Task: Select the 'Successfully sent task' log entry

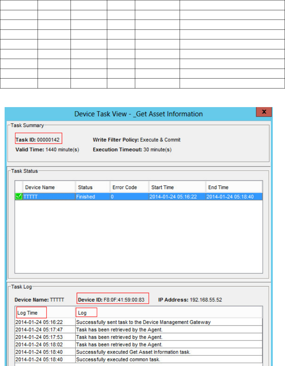Action: 143,322
